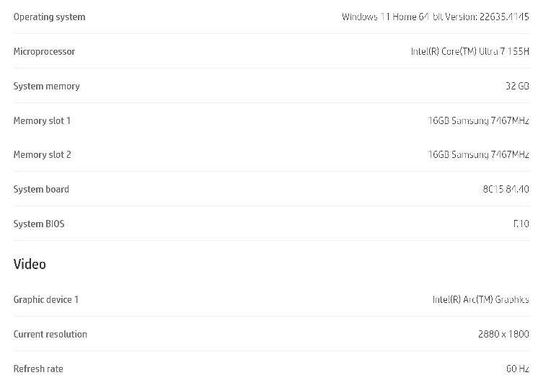
Task: Select Memory slot 1's 16GB Samsung value
Action: click(x=478, y=121)
